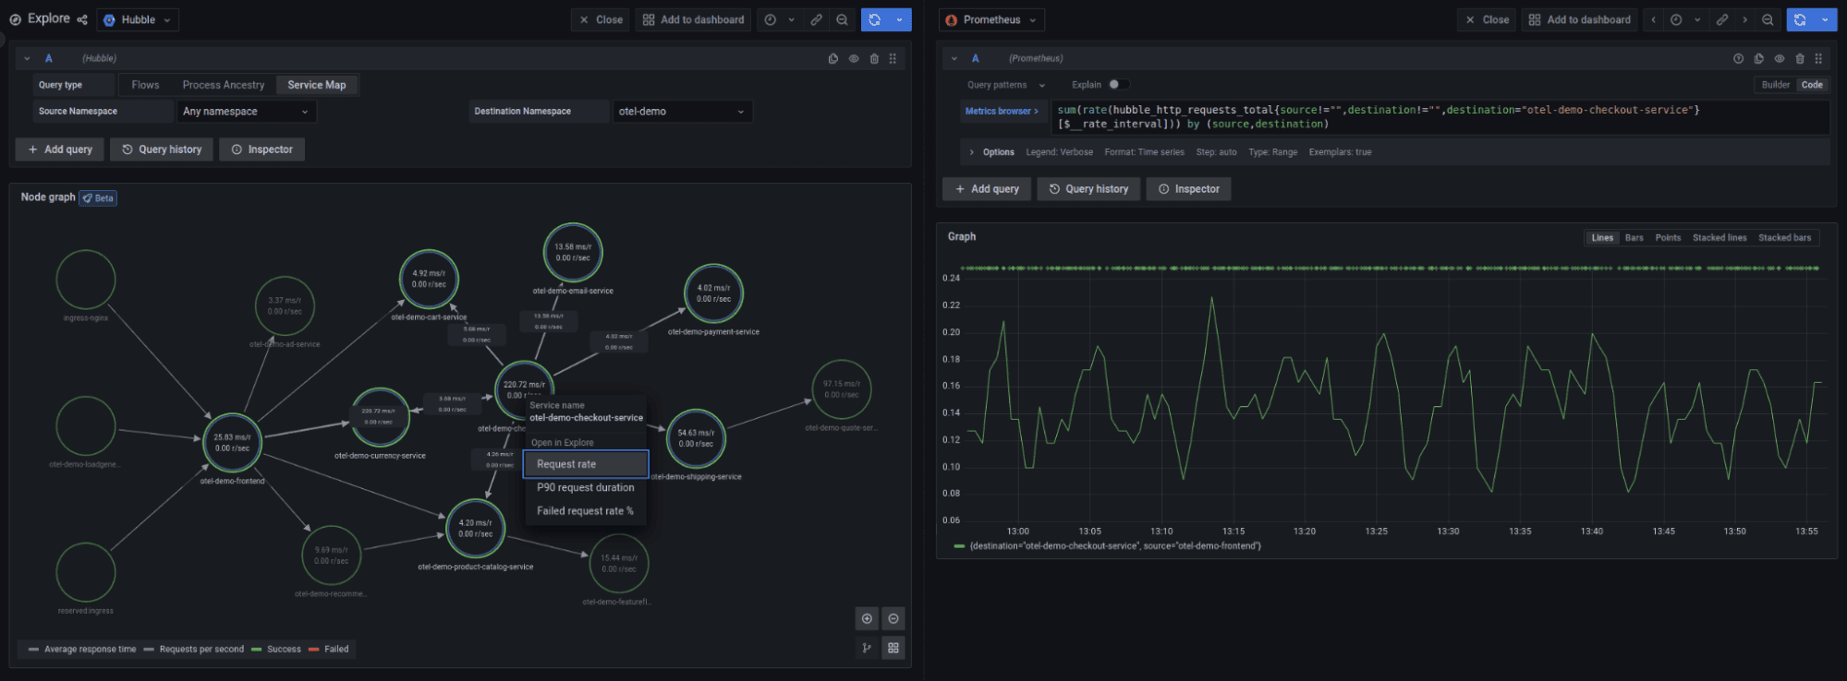Screen dimensions: 1847x681
Task: Run the Hubble query with refresh icon
Action: click(x=875, y=19)
